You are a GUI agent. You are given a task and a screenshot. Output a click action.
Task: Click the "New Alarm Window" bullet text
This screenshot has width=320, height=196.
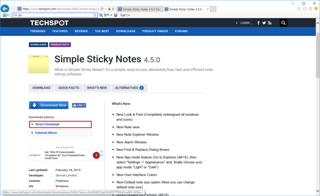(131, 142)
